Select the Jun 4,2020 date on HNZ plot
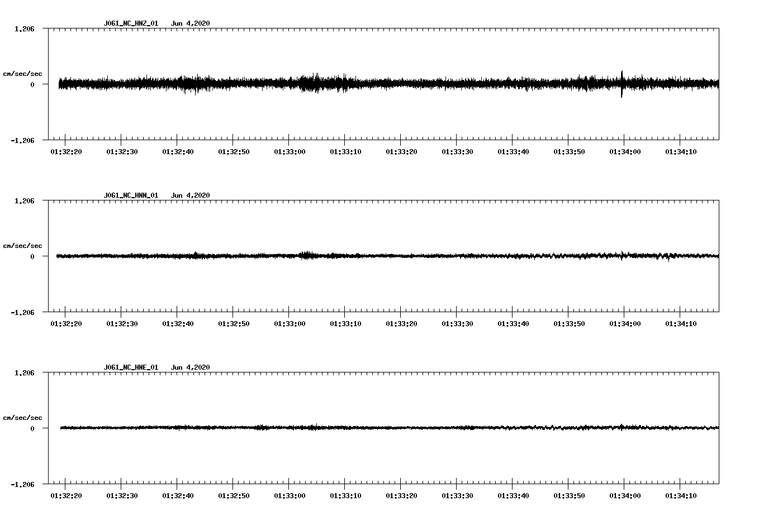The image size is (759, 516). tap(191, 23)
